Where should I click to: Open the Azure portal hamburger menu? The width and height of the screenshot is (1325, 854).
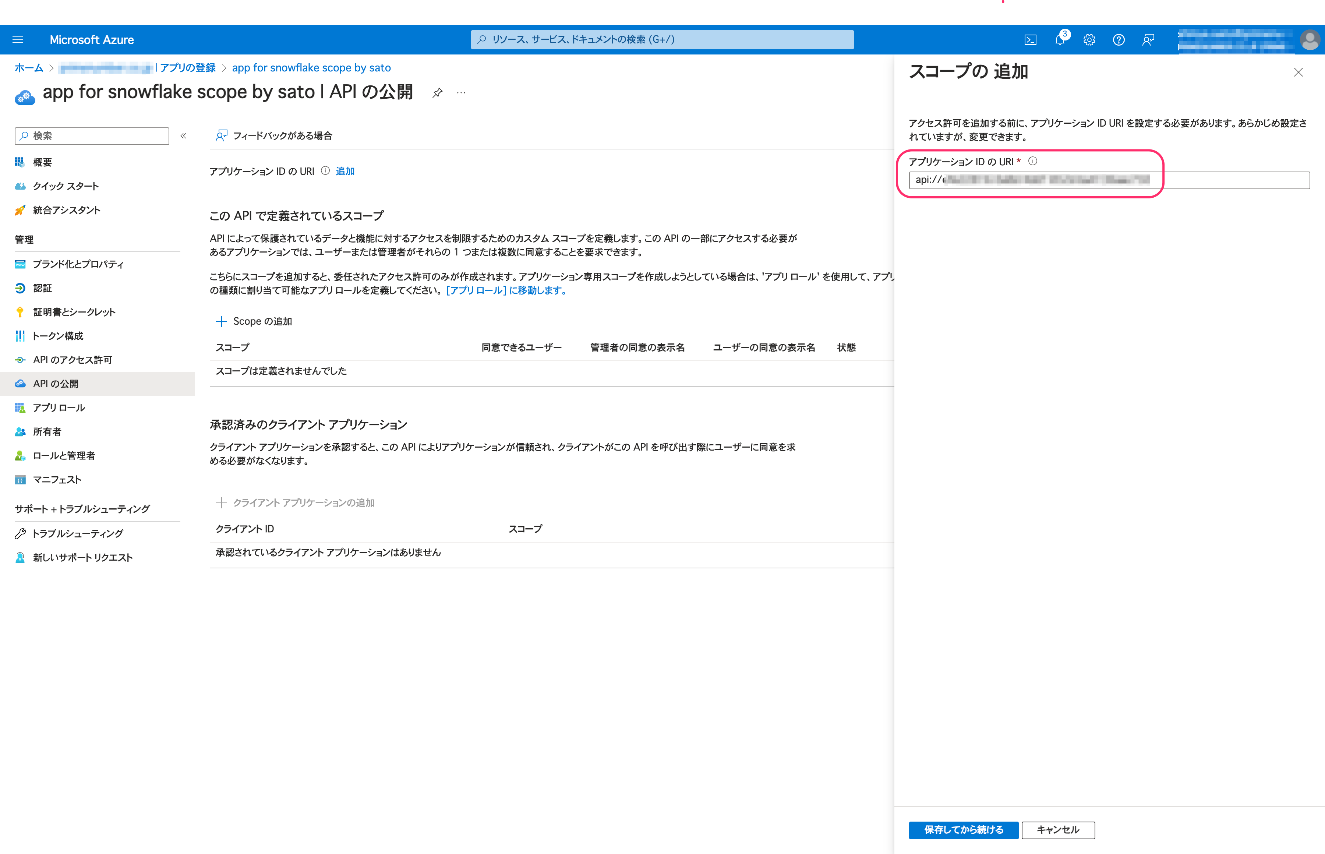click(18, 40)
